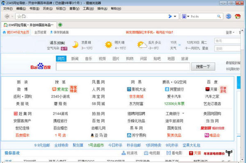Screen dimensions: 246x163
Task: Open the 书签(B) menu
Action: [34, 9]
